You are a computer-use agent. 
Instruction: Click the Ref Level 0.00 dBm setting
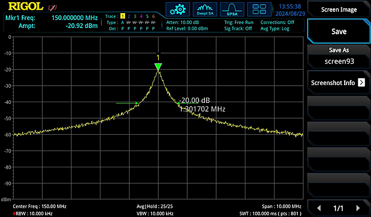click(x=187, y=29)
